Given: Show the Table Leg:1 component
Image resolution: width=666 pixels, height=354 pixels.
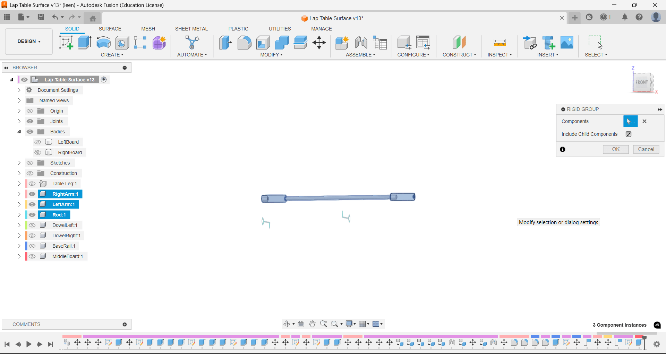Looking at the screenshot, I should tap(32, 184).
